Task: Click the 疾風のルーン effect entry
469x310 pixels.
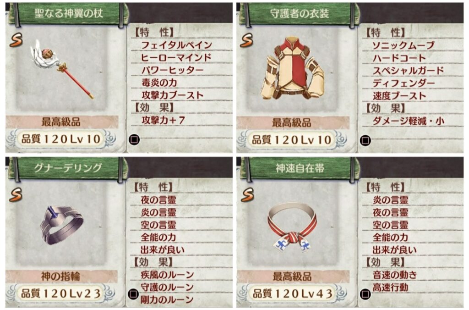Action: [168, 275]
